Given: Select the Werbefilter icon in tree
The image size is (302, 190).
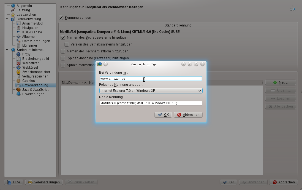Looking at the screenshot, I should 18,63.
